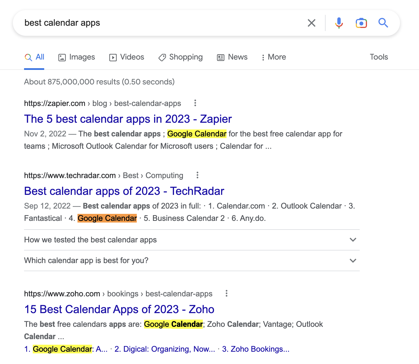
Task: Open the Zoho '15 Best Calendar Apps' result
Action: tap(119, 309)
